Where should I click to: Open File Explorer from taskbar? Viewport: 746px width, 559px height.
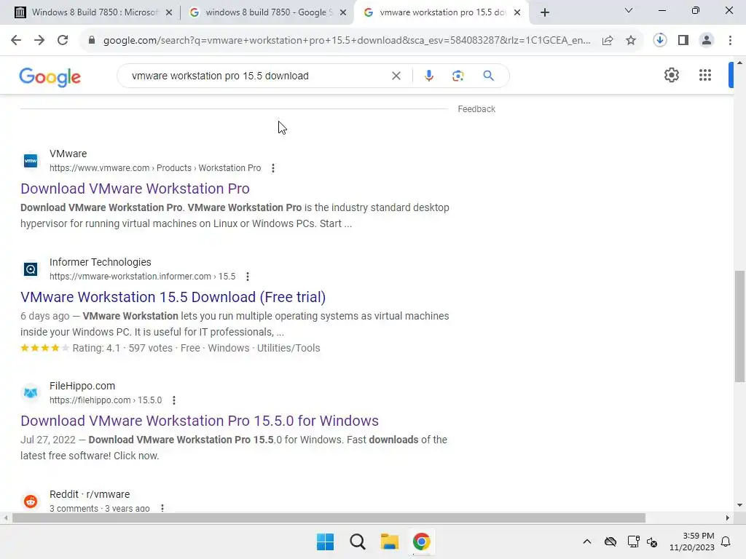coord(389,542)
